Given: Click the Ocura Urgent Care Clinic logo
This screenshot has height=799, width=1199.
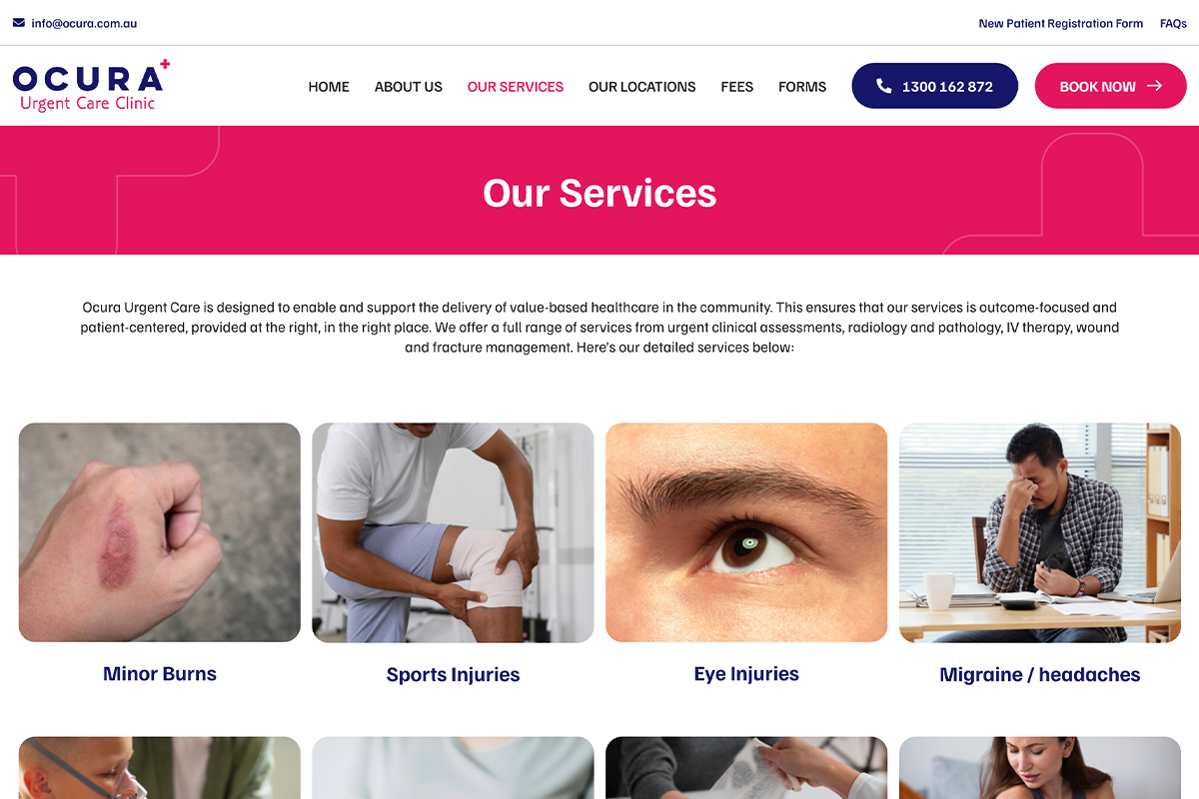Looking at the screenshot, I should pyautogui.click(x=91, y=85).
